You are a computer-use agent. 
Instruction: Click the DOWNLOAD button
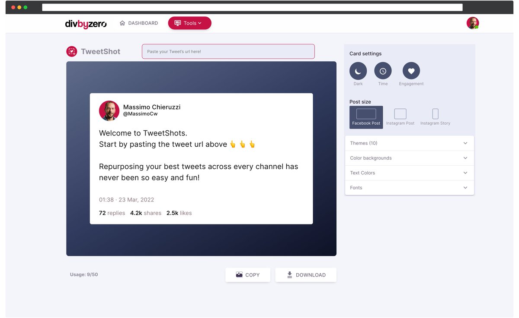pyautogui.click(x=306, y=275)
